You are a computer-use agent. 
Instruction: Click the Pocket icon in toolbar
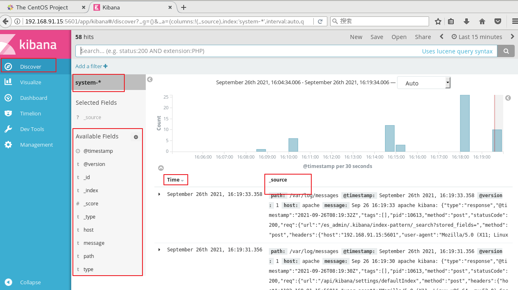pyautogui.click(x=498, y=21)
